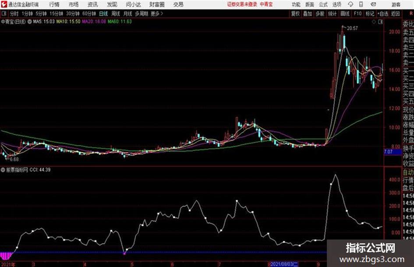
Task: Toggle the panel layout icon before 分时
Action: point(4,14)
